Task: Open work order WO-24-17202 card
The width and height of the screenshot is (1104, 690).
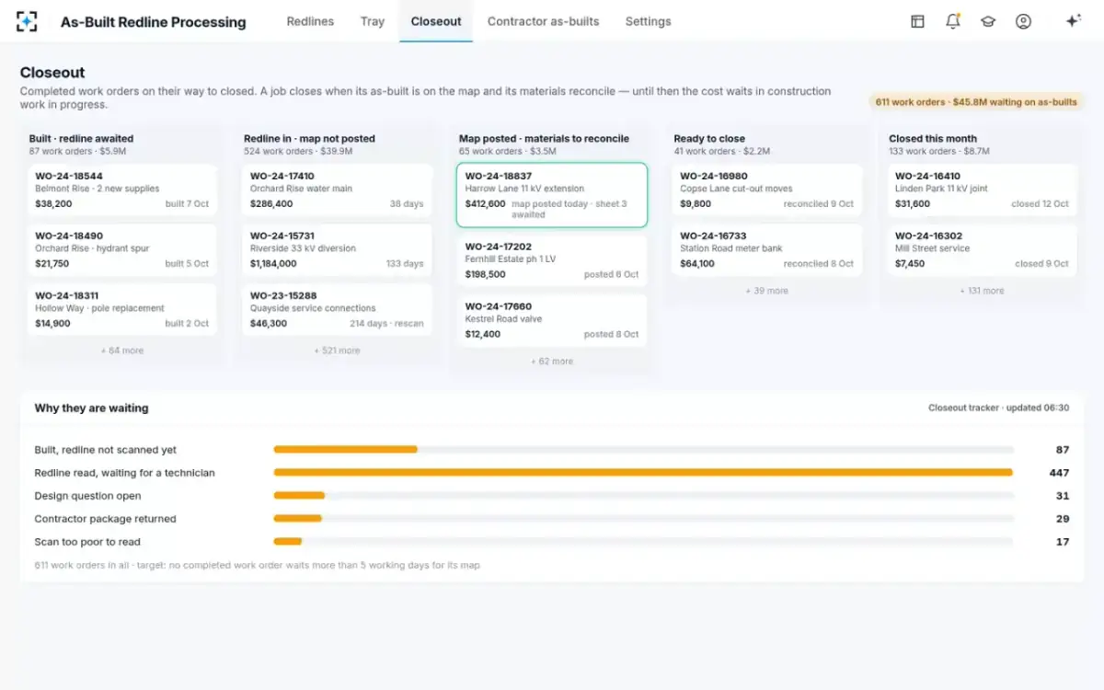Action: tap(552, 260)
